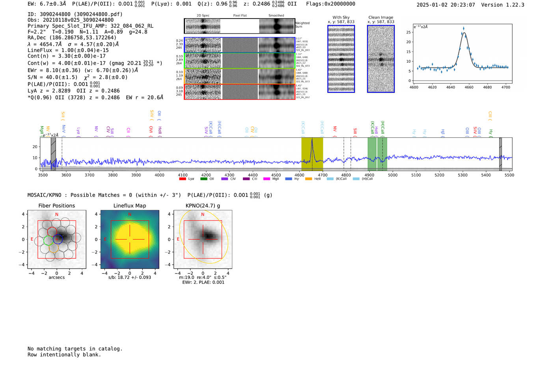Open the Lineflux Map panel
Image resolution: width=552 pixels, height=376 pixels.
click(130, 239)
